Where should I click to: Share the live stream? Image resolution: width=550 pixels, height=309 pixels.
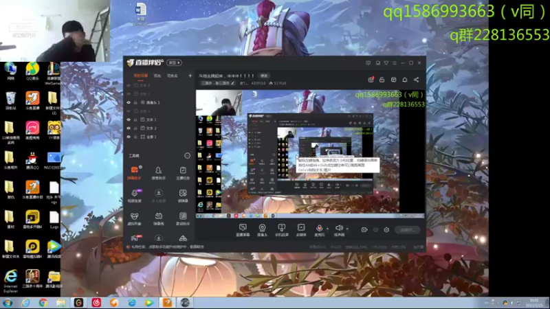(x=417, y=80)
